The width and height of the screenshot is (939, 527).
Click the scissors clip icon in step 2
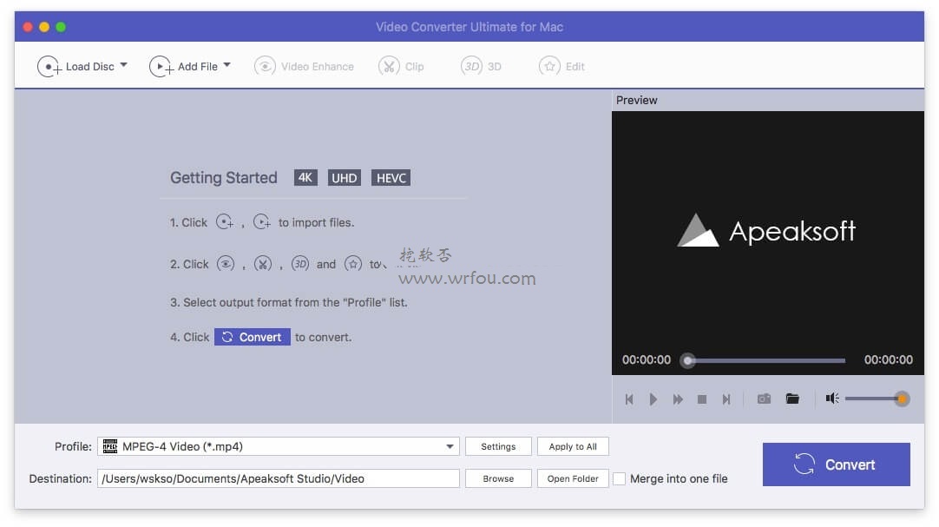click(x=262, y=264)
